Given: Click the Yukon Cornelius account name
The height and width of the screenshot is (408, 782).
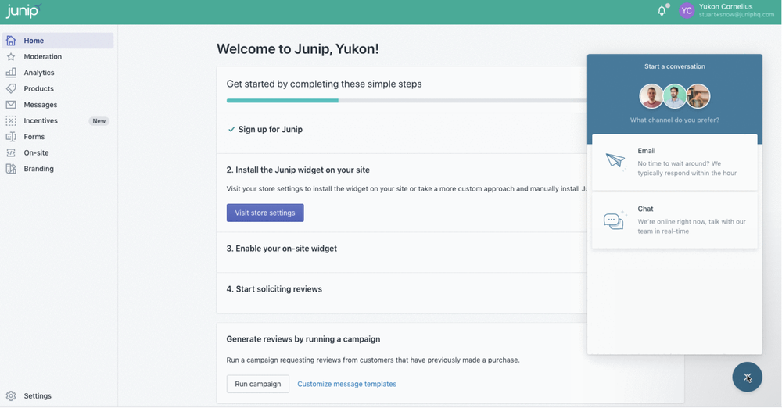Looking at the screenshot, I should coord(726,6).
